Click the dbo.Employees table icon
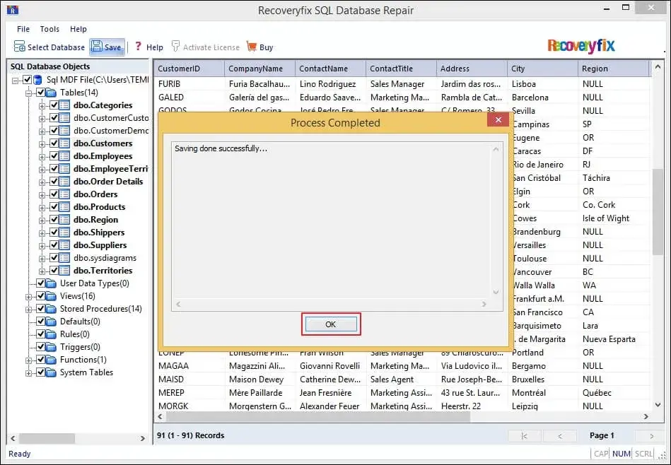This screenshot has width=671, height=465. click(x=64, y=156)
